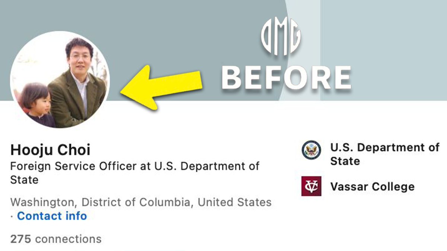This screenshot has width=447, height=251.
Task: Click the child in the profile photo
Action: coord(35,102)
